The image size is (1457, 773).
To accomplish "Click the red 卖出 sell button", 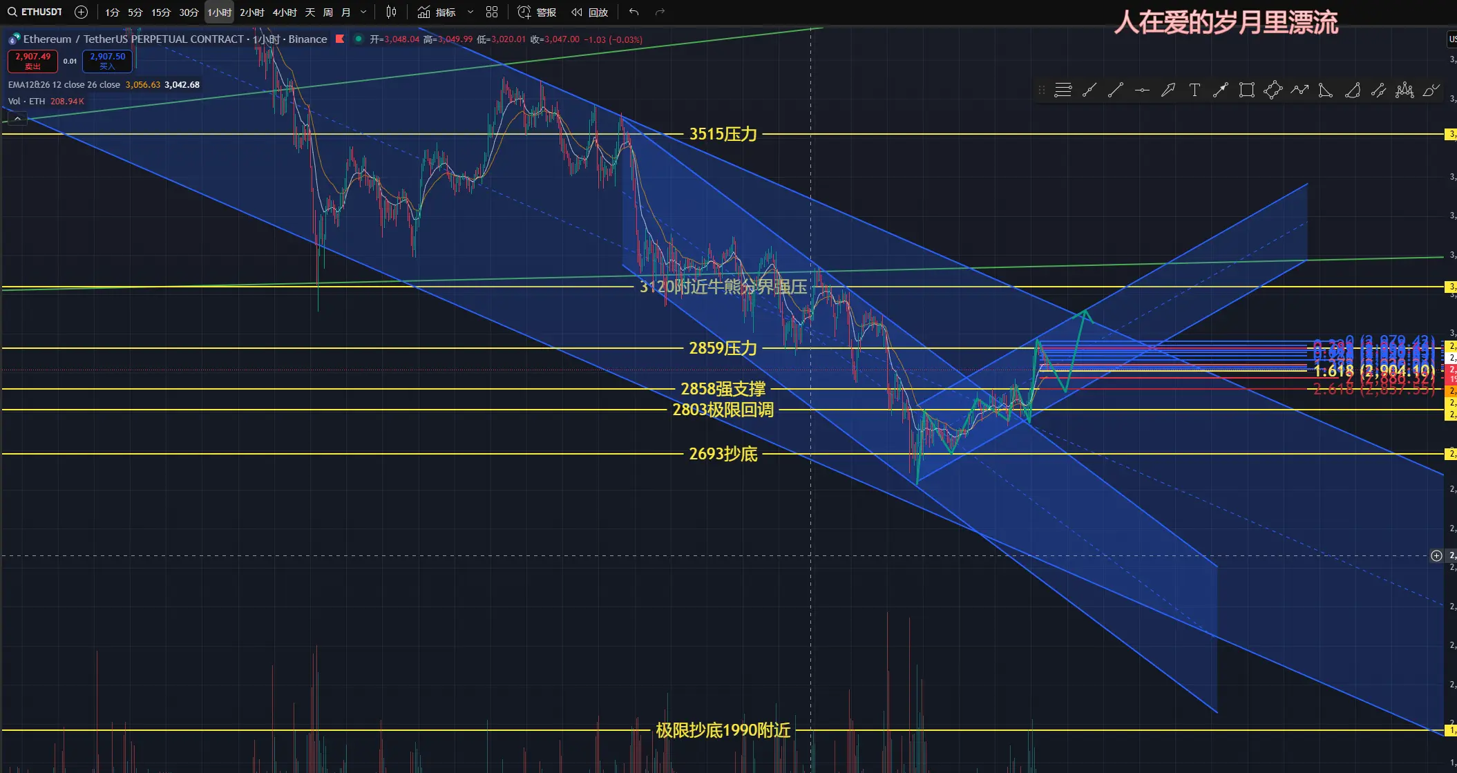I will (x=32, y=61).
